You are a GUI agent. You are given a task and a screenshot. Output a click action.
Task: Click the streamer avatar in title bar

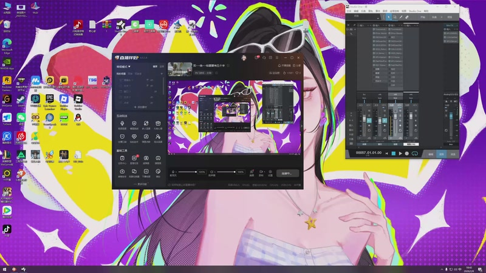click(244, 58)
